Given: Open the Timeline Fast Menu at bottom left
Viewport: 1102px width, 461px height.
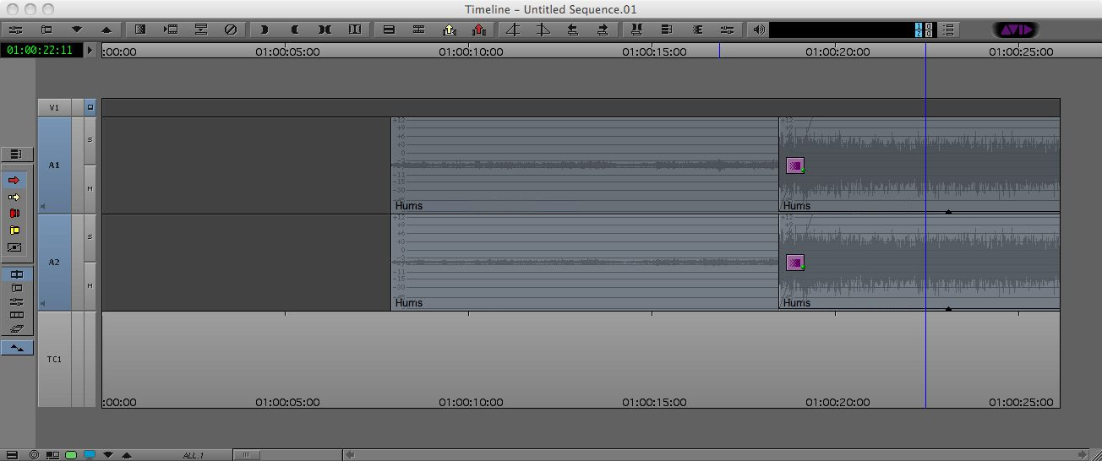Looking at the screenshot, I should (x=13, y=455).
